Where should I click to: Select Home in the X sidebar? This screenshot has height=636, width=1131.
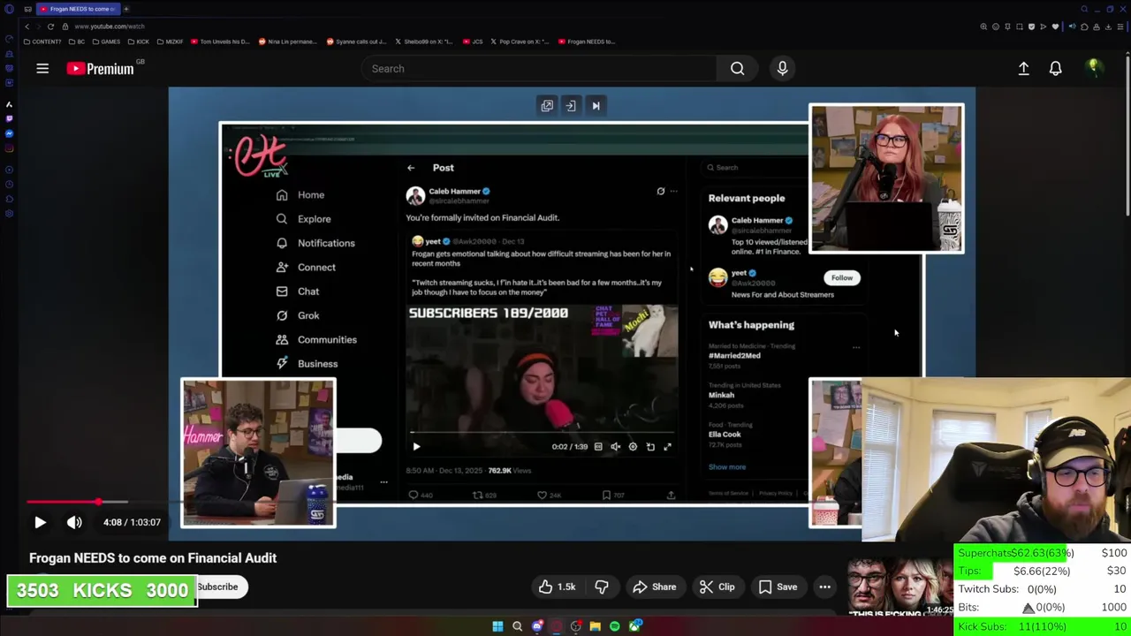point(300,194)
